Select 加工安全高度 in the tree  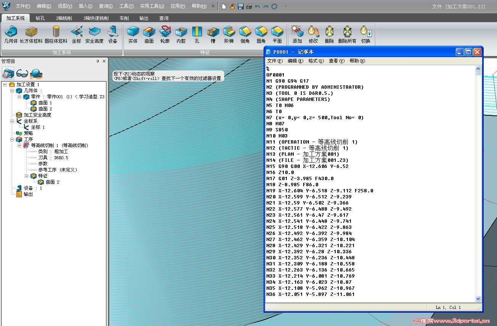(34, 115)
